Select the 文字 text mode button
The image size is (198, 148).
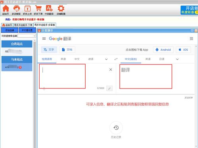tap(49, 50)
